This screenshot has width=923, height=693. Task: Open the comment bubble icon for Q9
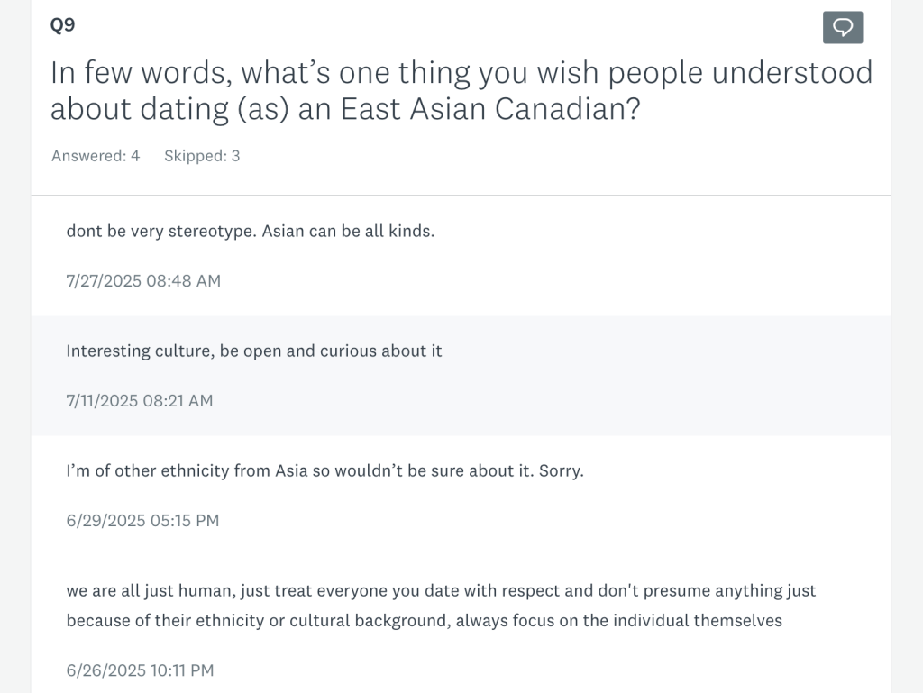tap(843, 28)
